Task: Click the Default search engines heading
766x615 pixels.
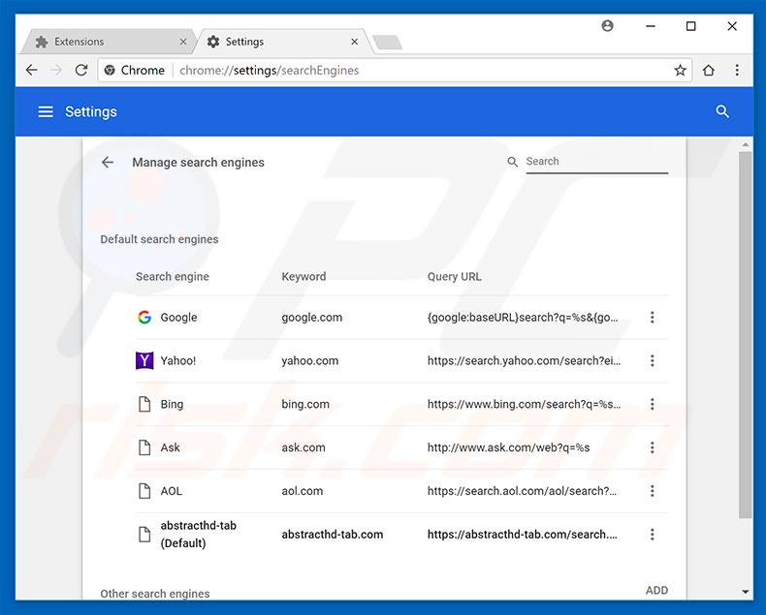Action: click(159, 239)
